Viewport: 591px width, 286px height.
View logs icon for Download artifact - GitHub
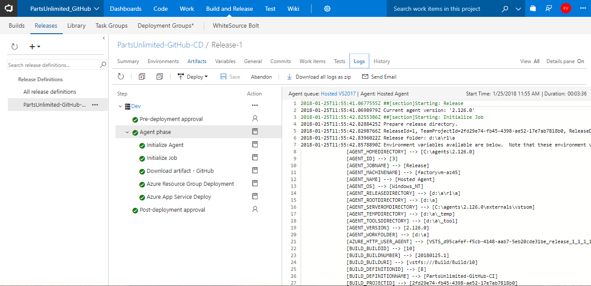(255, 170)
